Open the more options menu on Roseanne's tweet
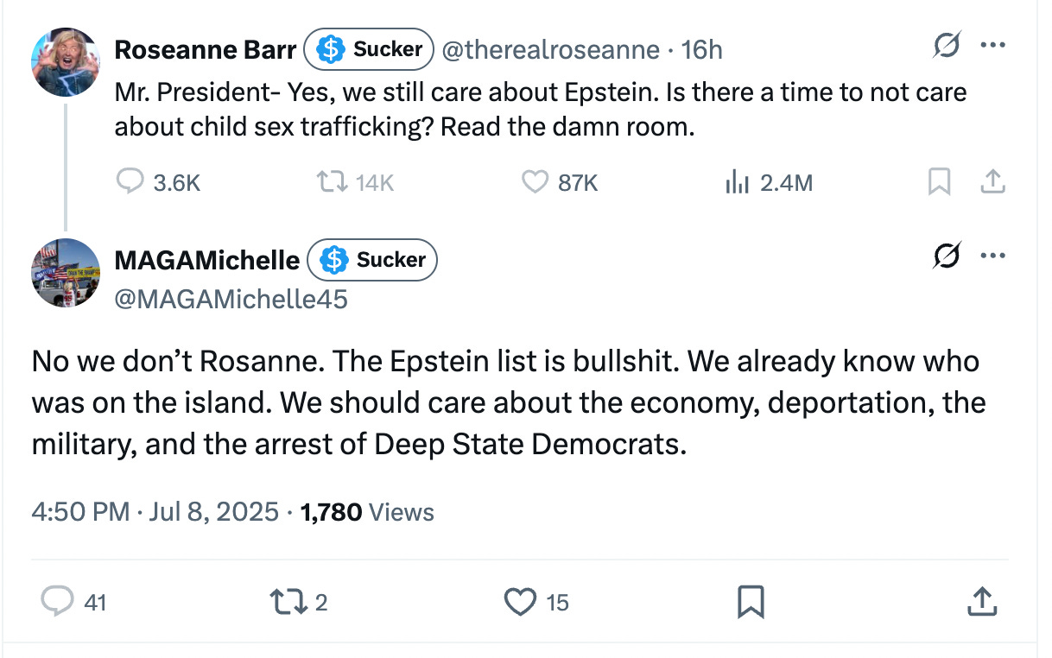 click(993, 45)
